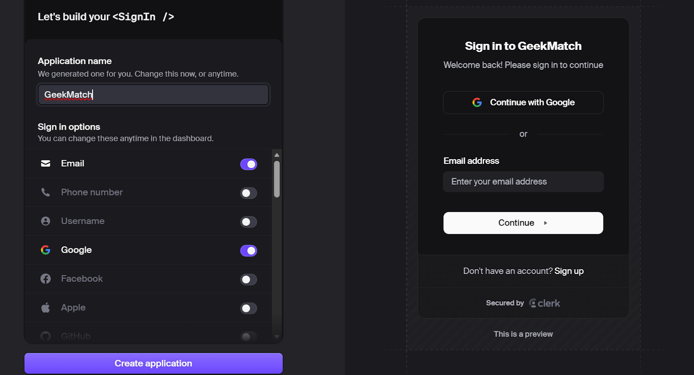Enable the Username toggle
This screenshot has height=375, width=694.
click(x=249, y=222)
